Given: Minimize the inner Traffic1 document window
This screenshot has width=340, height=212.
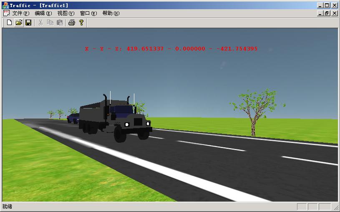Looking at the screenshot, I should [320, 13].
